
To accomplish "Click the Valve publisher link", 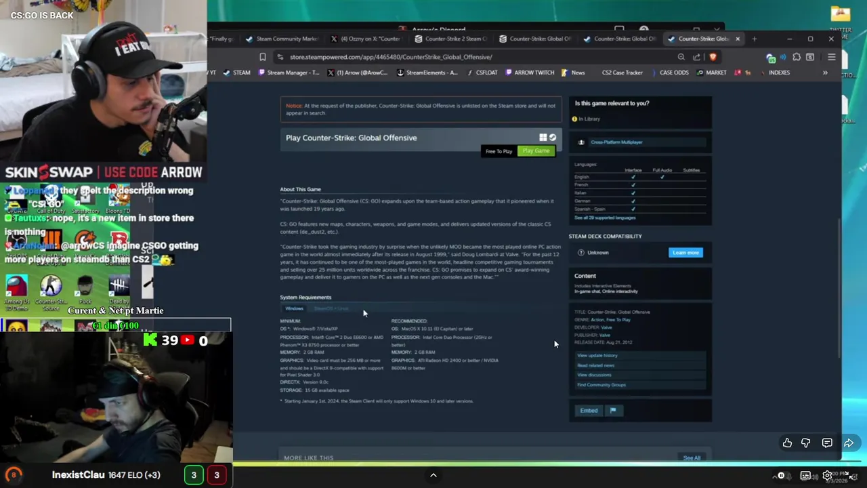I will (605, 335).
